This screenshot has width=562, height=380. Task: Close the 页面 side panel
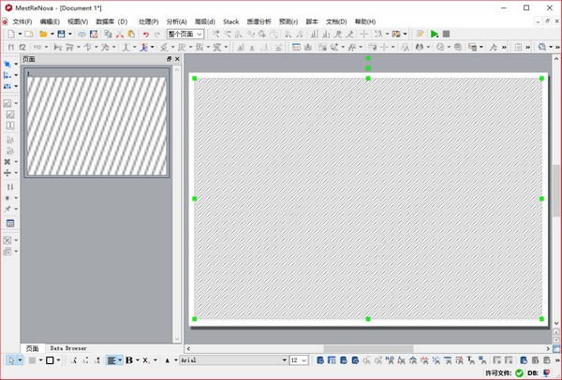click(x=177, y=59)
